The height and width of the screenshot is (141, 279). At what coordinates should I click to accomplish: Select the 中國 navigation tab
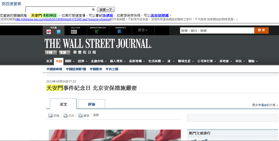pyautogui.click(x=59, y=61)
